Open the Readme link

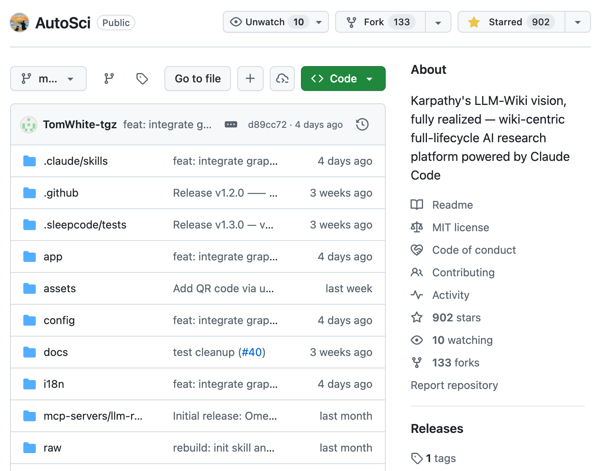tap(453, 205)
